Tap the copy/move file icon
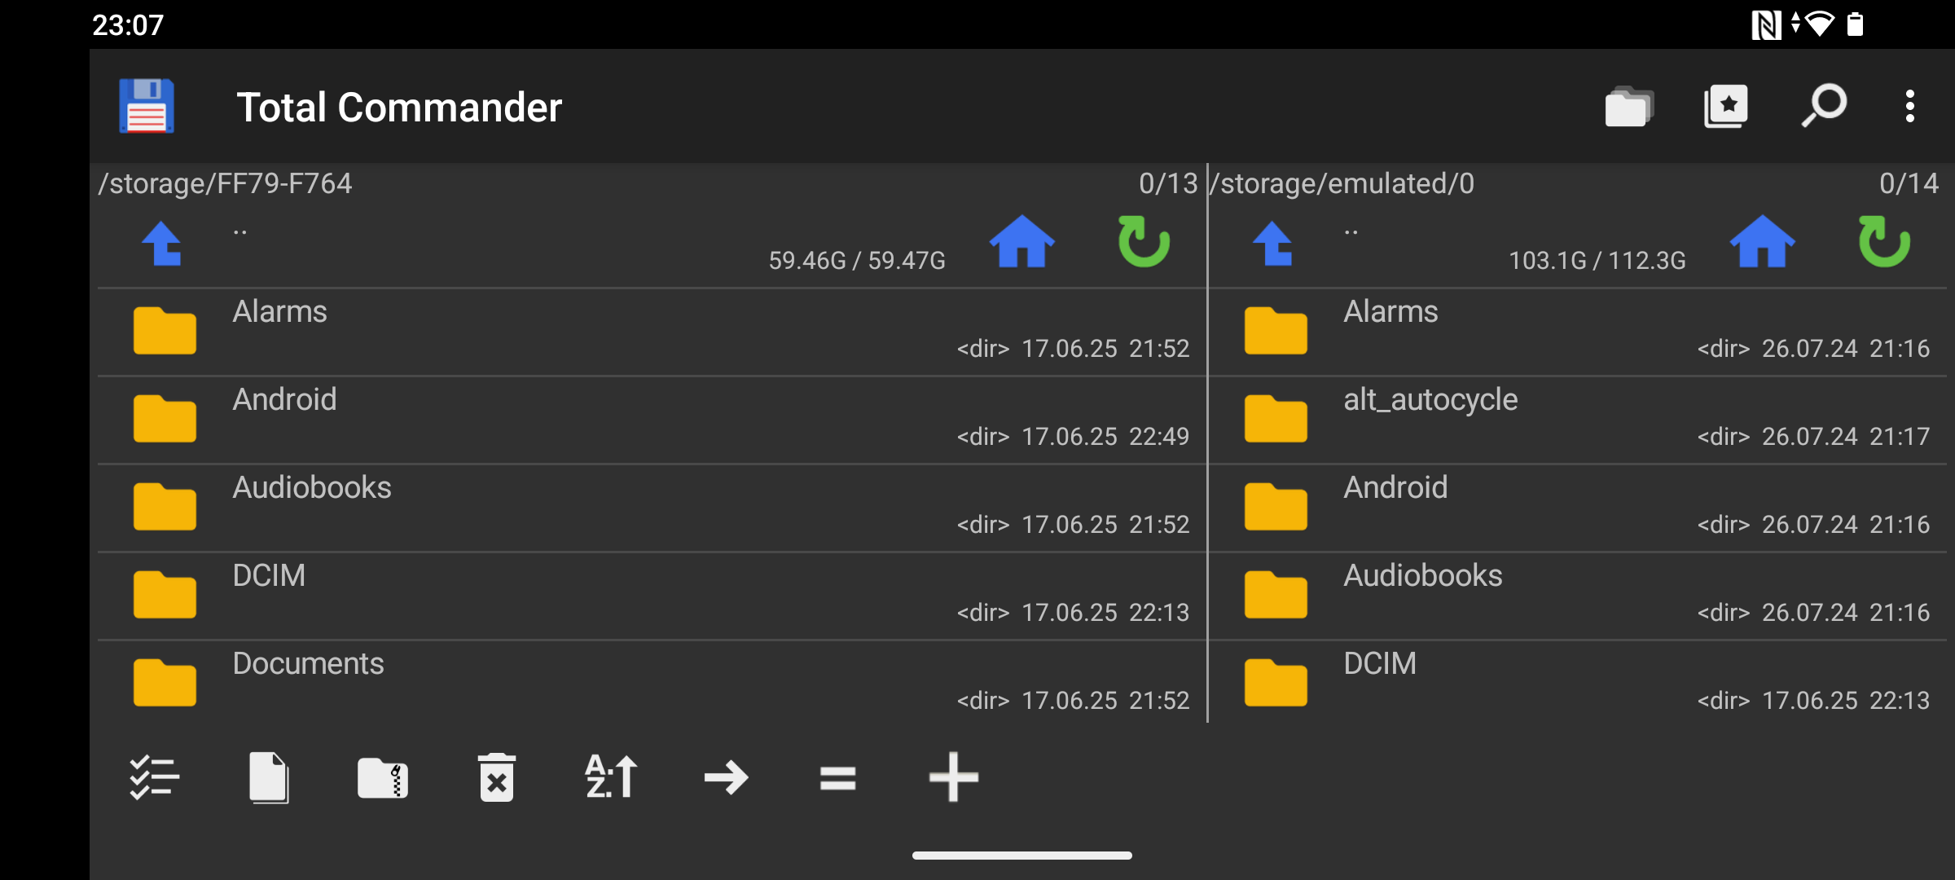 pos(269,777)
